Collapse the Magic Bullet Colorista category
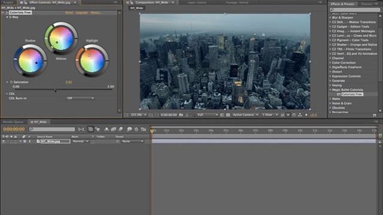Image resolution: width=383 pixels, height=215 pixels. point(330,90)
